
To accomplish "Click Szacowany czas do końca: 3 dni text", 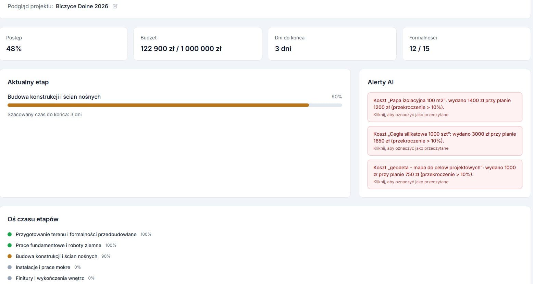I will click(x=45, y=114).
